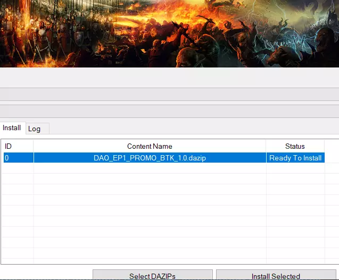Click the Select DAZIPs button
This screenshot has height=280, width=339.
(x=153, y=275)
